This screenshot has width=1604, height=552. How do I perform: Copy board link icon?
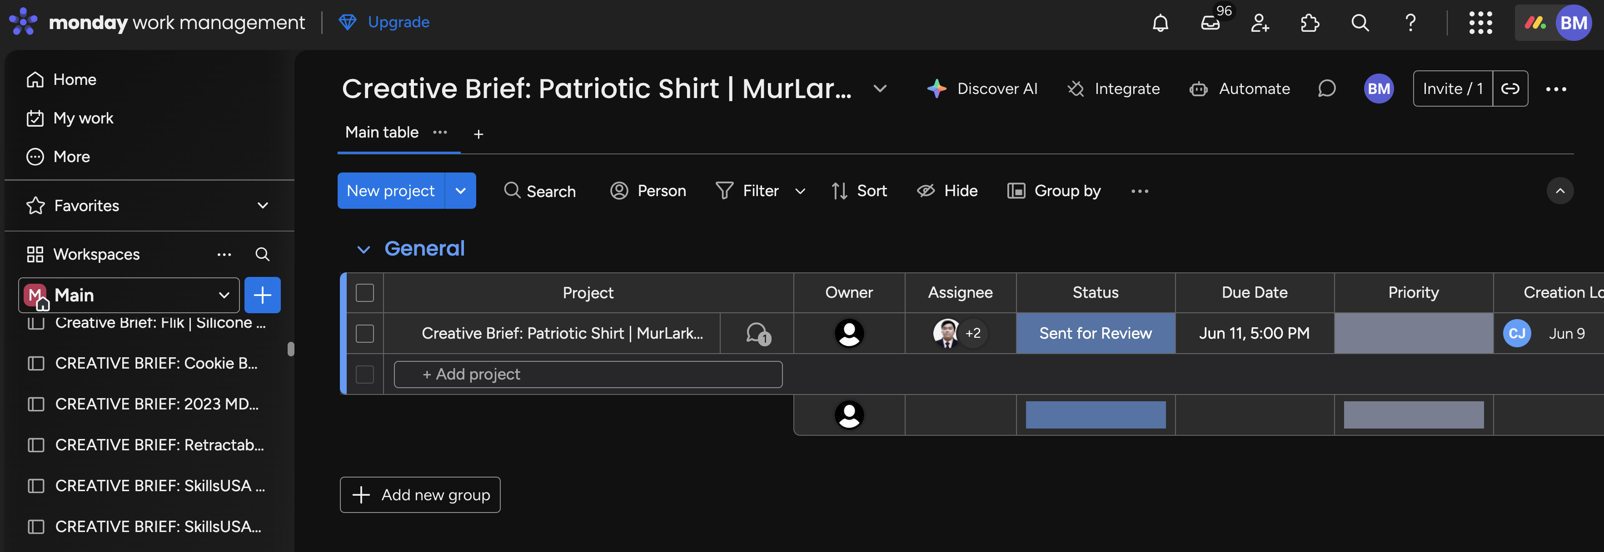coord(1510,89)
